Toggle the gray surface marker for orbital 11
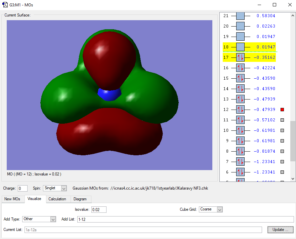This screenshot has height=239, width=296. [282, 120]
